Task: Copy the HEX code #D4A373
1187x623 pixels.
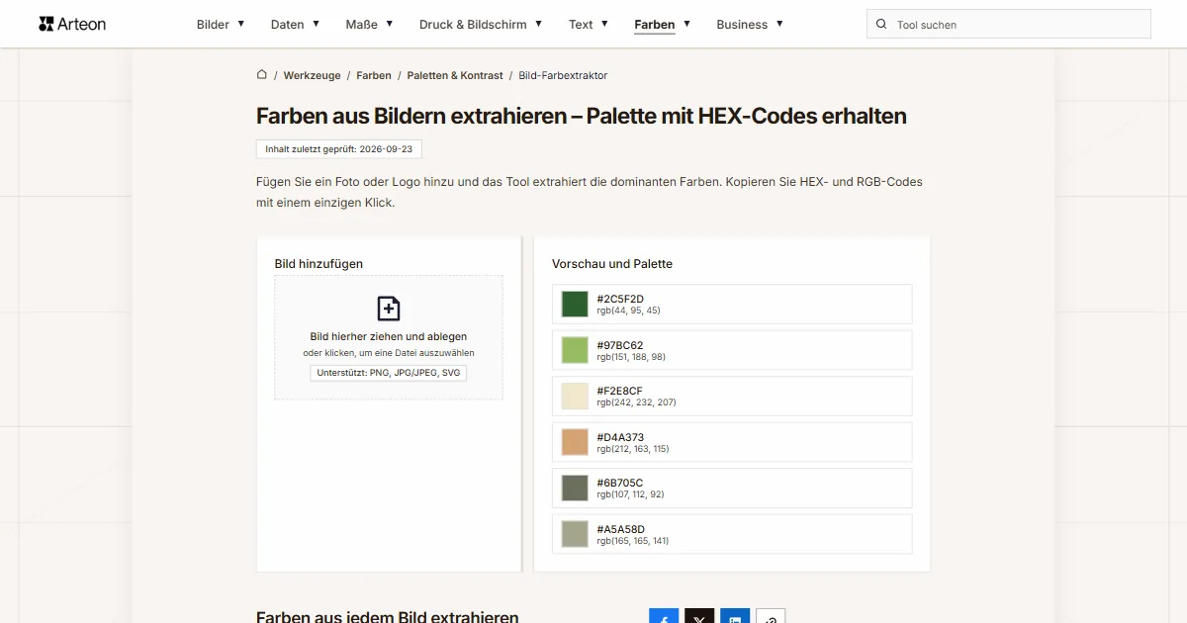Action: (x=620, y=437)
